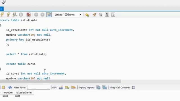This screenshot has width=180, height=101.
Task: Click the editor horizontal scrollbar
Action: [60, 81]
